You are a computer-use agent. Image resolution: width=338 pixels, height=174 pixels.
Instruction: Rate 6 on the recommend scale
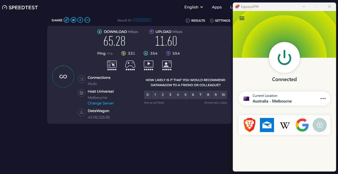(193, 95)
